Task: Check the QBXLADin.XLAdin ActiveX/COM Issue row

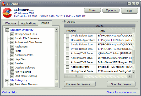Action: (67, 54)
